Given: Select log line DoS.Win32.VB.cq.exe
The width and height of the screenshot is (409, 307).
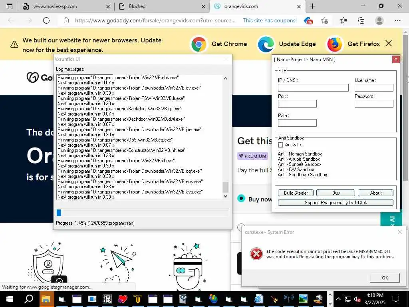Looking at the screenshot, I should [115, 140].
